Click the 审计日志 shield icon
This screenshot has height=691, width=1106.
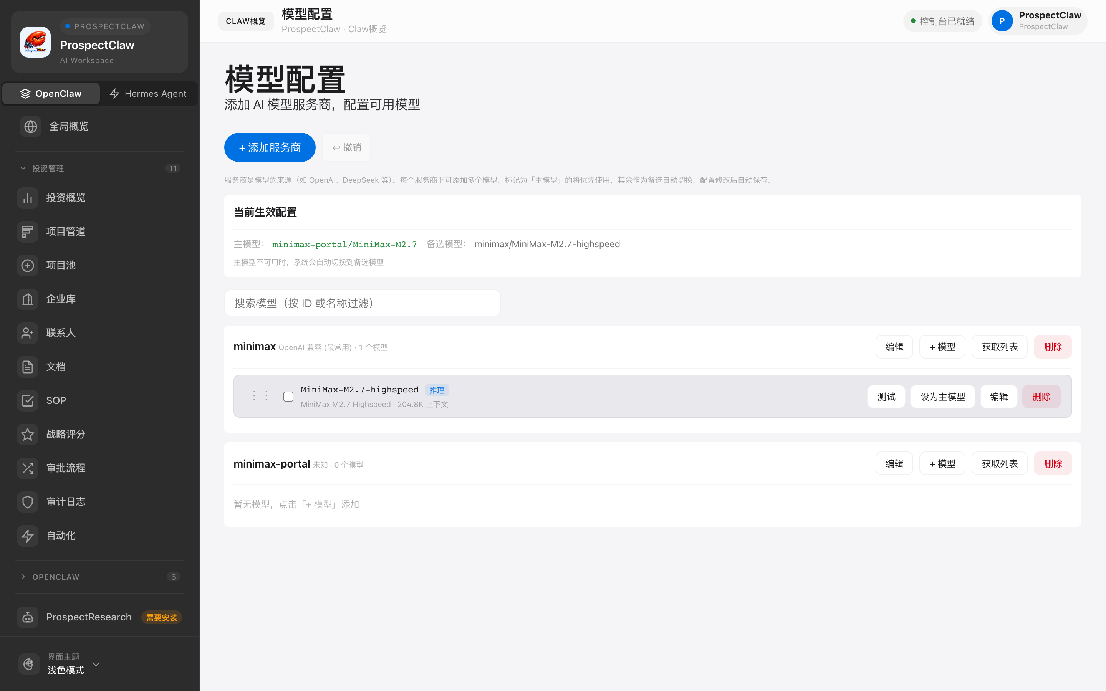click(27, 501)
